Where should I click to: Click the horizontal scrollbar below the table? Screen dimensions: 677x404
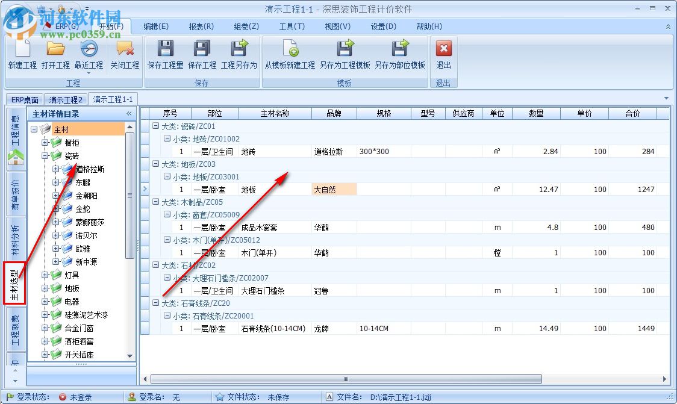click(x=345, y=378)
